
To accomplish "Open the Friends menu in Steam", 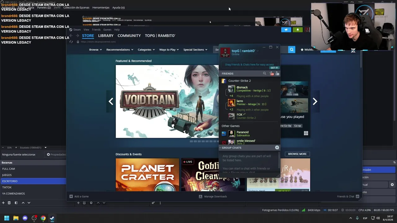I will pos(96,29).
